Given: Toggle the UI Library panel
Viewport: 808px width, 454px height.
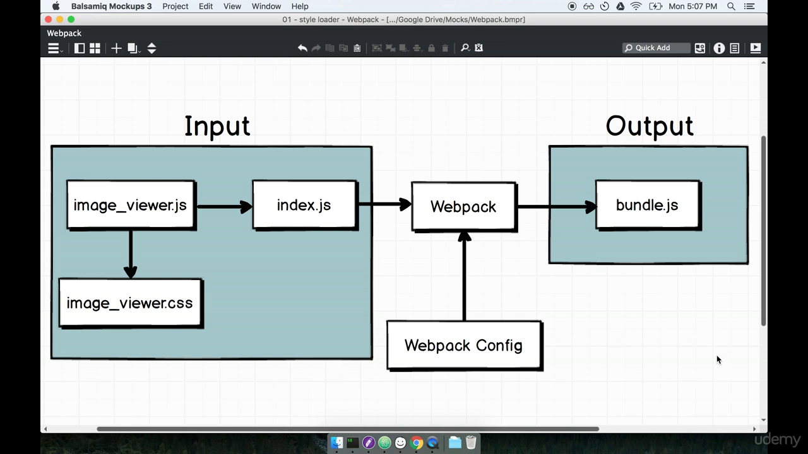Looking at the screenshot, I should click(699, 48).
